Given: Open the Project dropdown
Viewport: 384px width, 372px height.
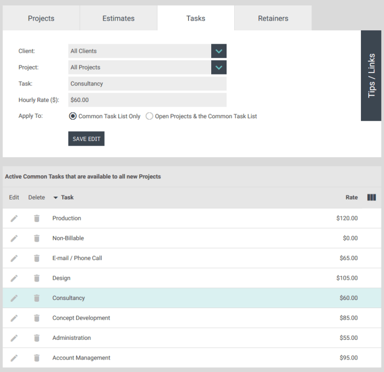Looking at the screenshot, I should [x=219, y=67].
